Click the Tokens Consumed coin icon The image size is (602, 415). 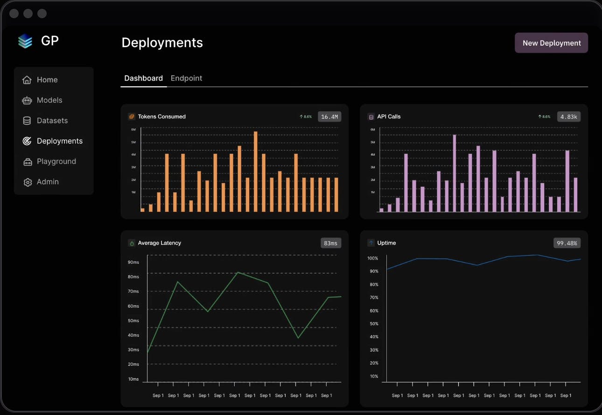pyautogui.click(x=132, y=117)
